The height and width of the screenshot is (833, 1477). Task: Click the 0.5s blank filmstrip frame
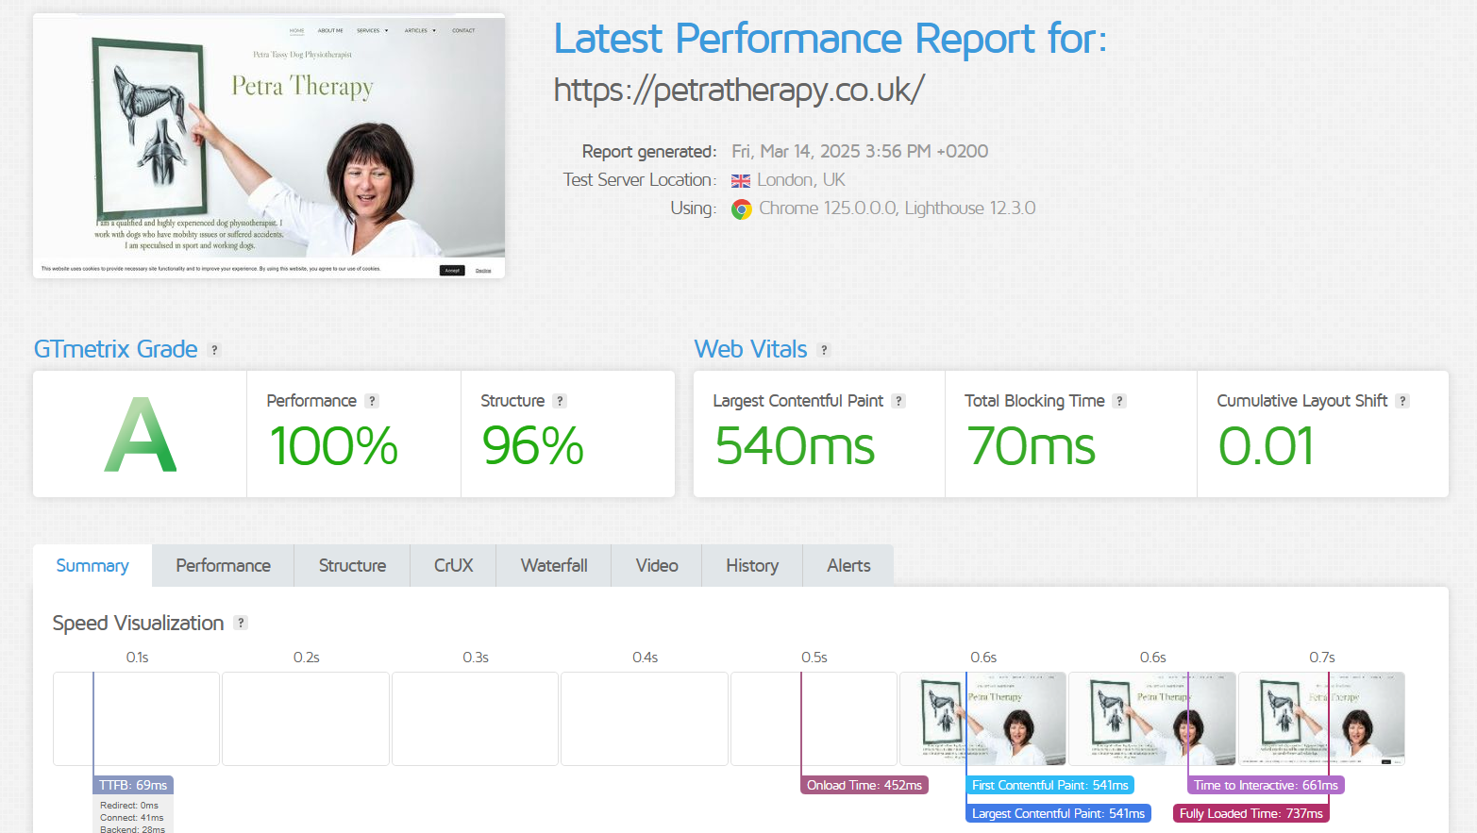814,719
